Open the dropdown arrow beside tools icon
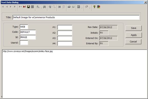The width and height of the screenshot is (148, 99). pos(90,8)
